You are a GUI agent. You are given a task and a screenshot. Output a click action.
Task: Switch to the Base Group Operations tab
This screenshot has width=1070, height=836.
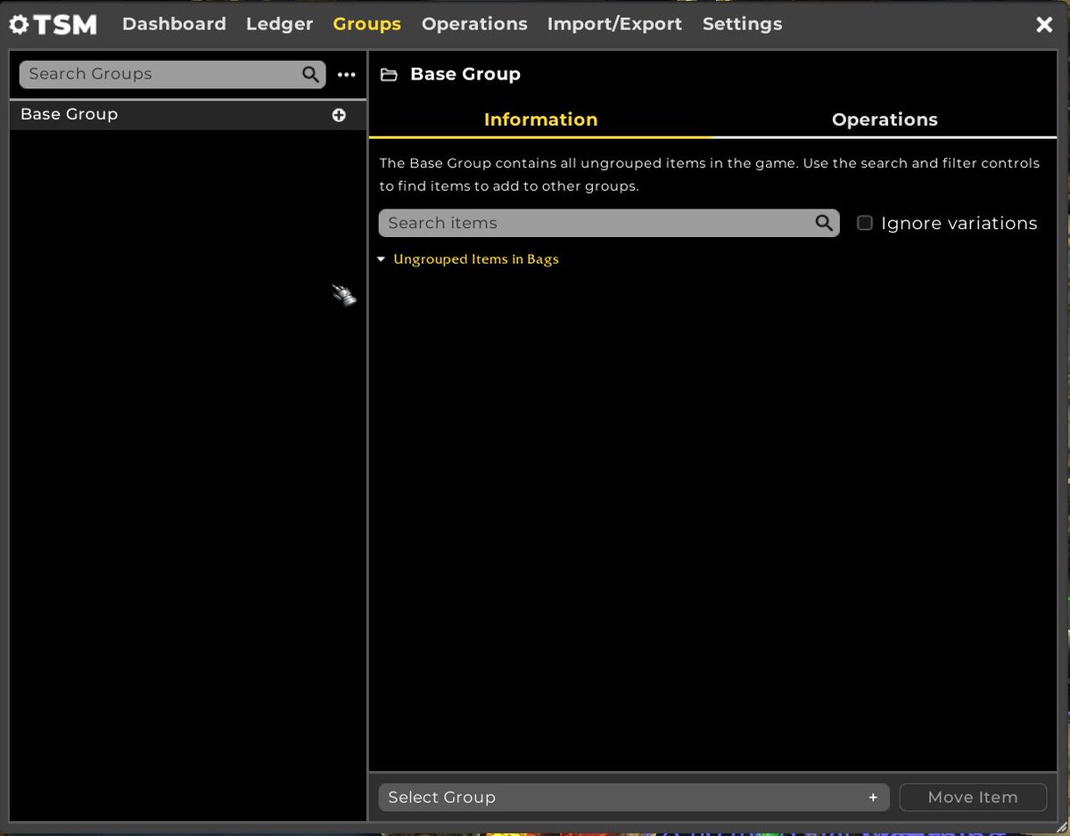tap(885, 119)
